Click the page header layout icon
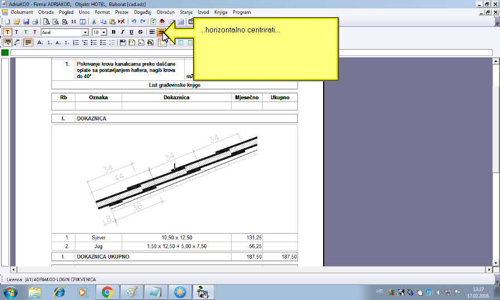 coord(123,42)
